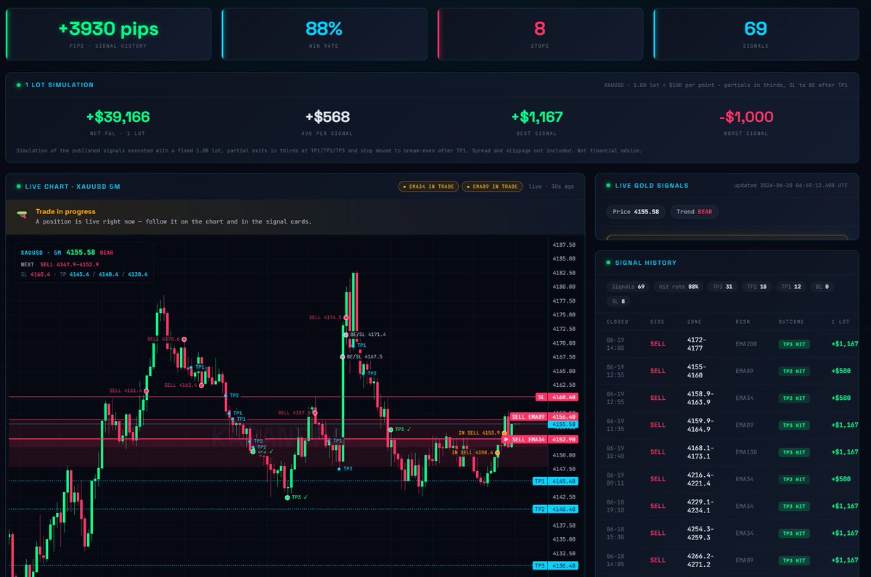
Task: Select the SELL 4162.4 chart marker
Action: point(202,385)
